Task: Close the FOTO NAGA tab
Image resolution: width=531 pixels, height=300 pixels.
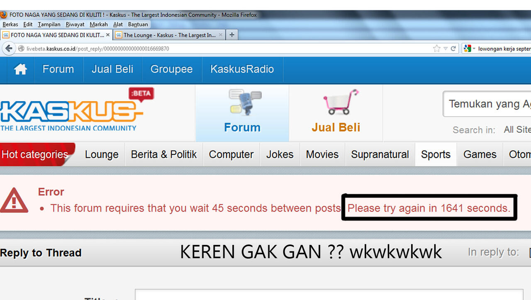Action: click(108, 35)
